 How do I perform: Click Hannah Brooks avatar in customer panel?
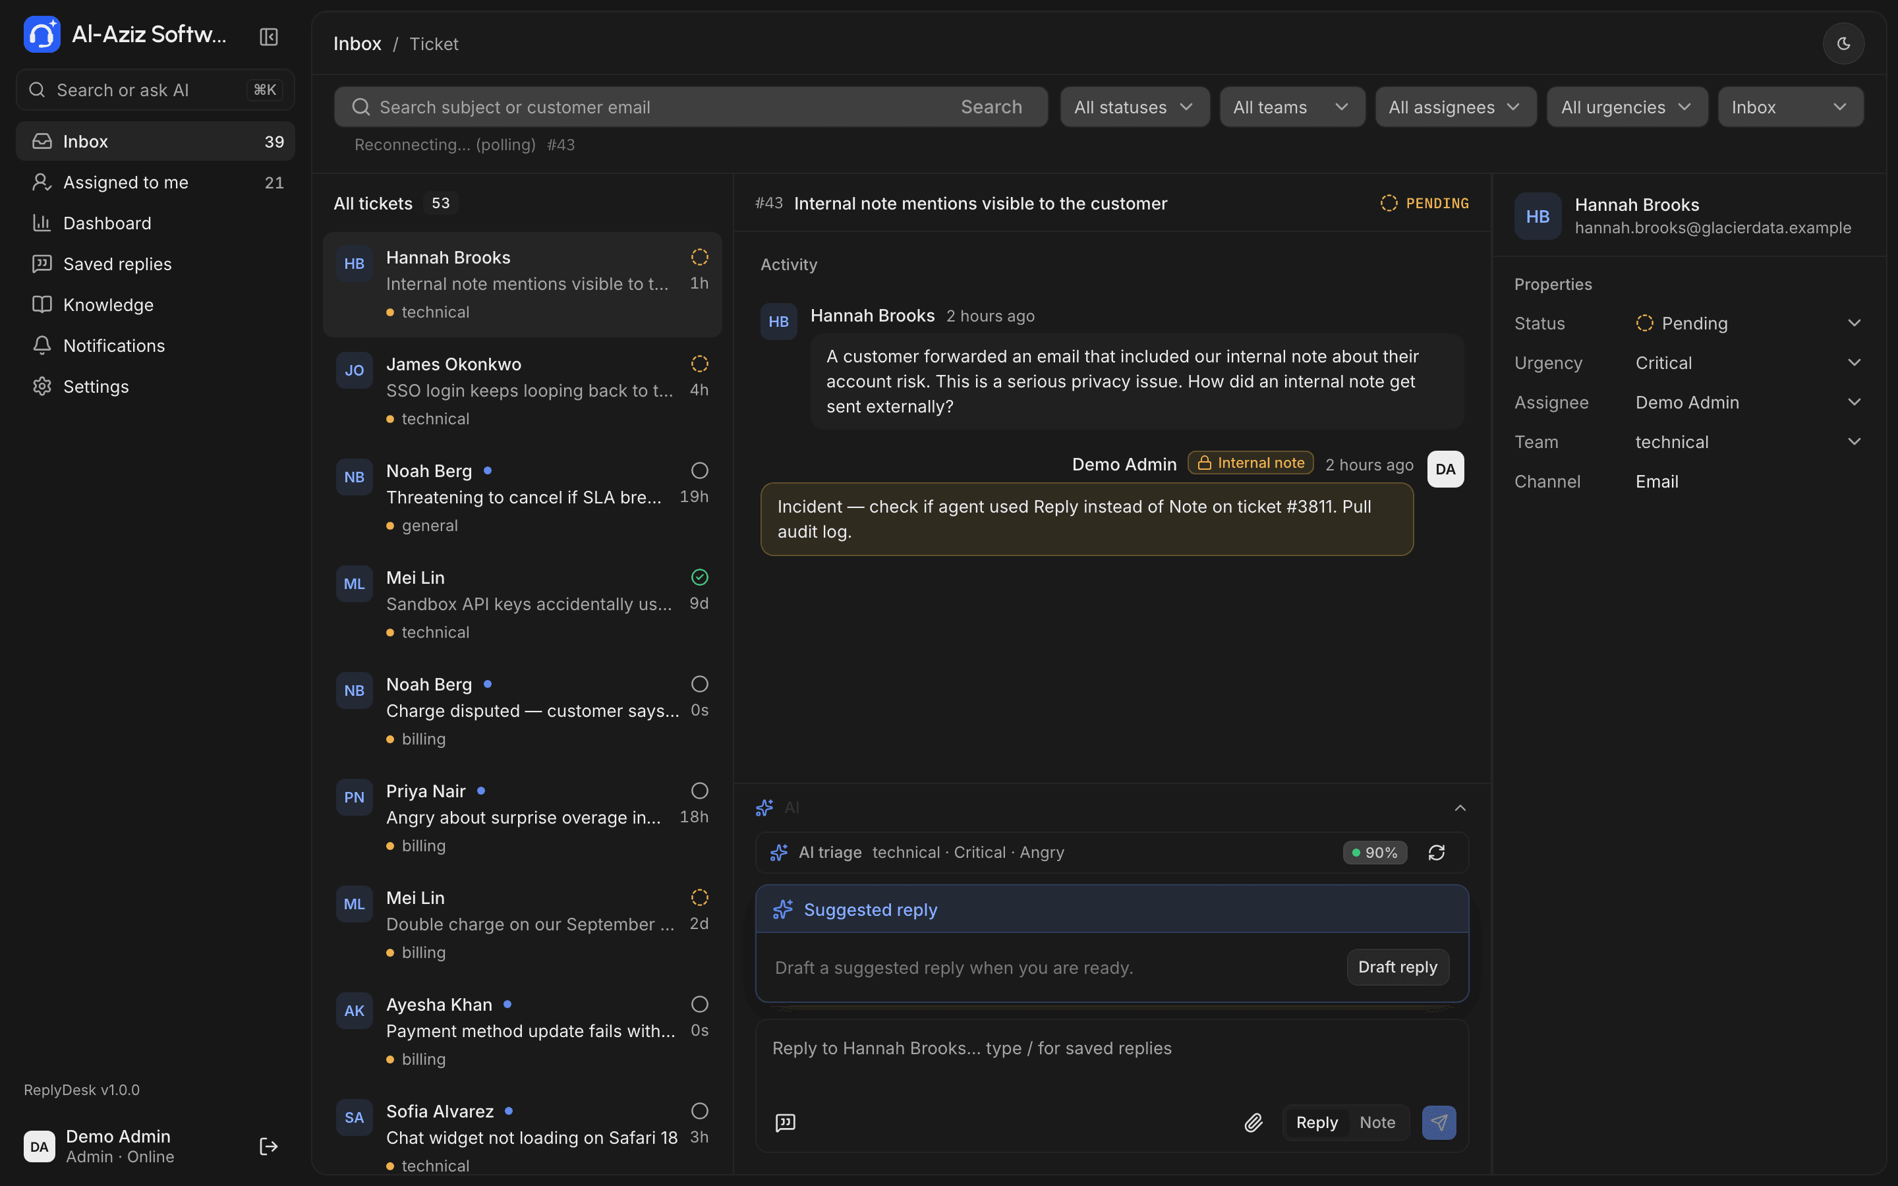pos(1538,217)
